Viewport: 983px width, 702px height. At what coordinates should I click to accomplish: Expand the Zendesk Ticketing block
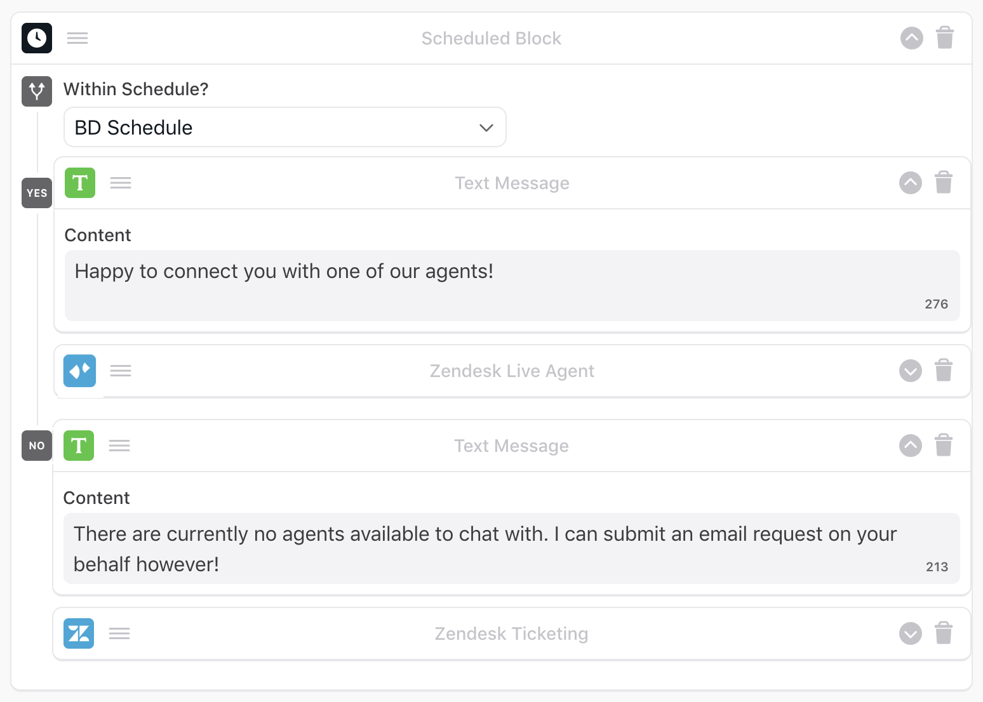point(911,633)
